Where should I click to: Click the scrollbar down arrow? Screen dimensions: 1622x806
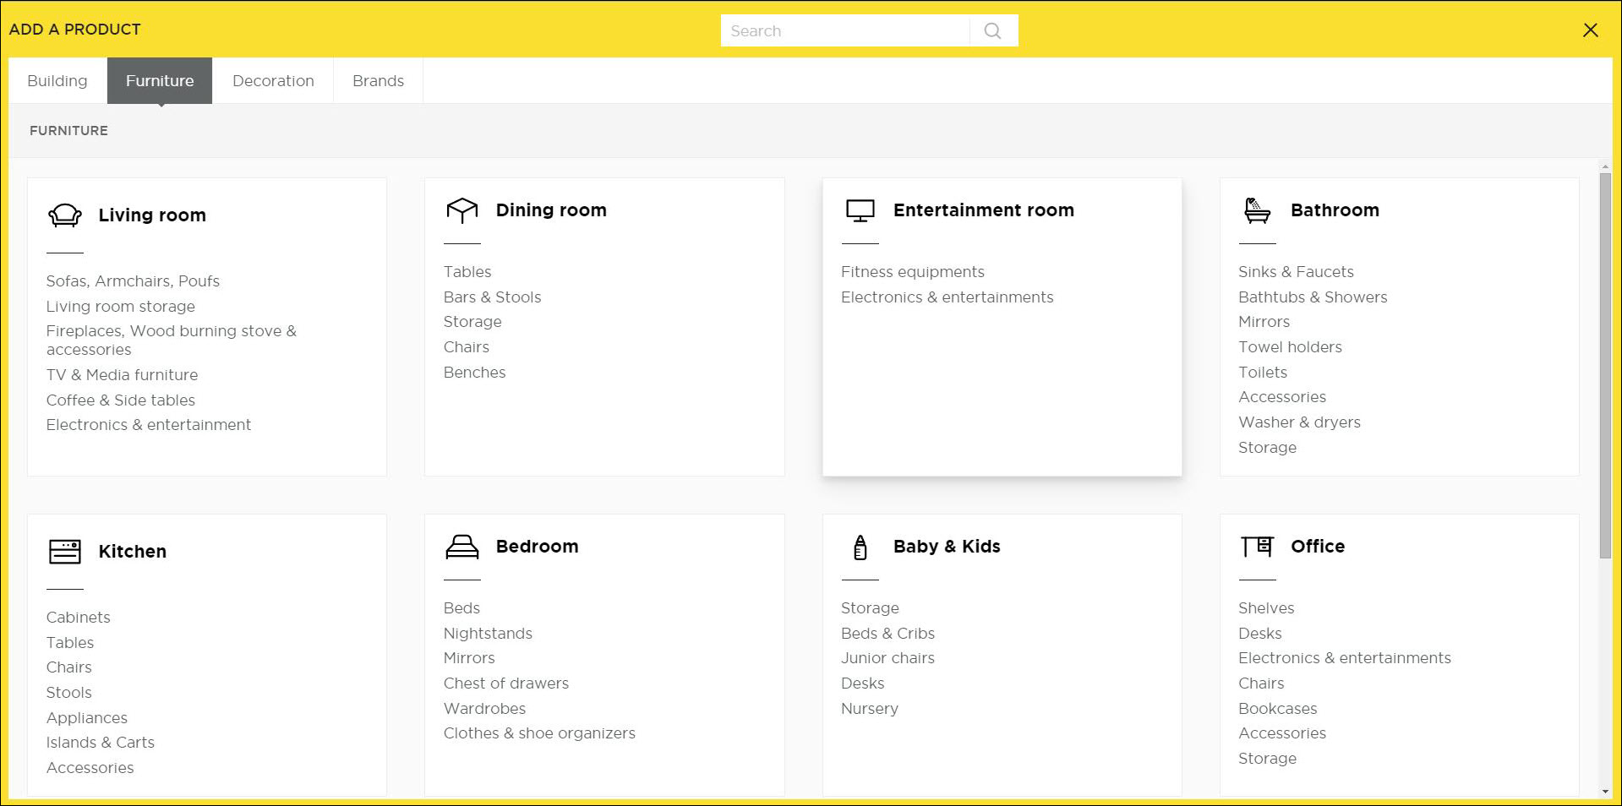[1605, 792]
